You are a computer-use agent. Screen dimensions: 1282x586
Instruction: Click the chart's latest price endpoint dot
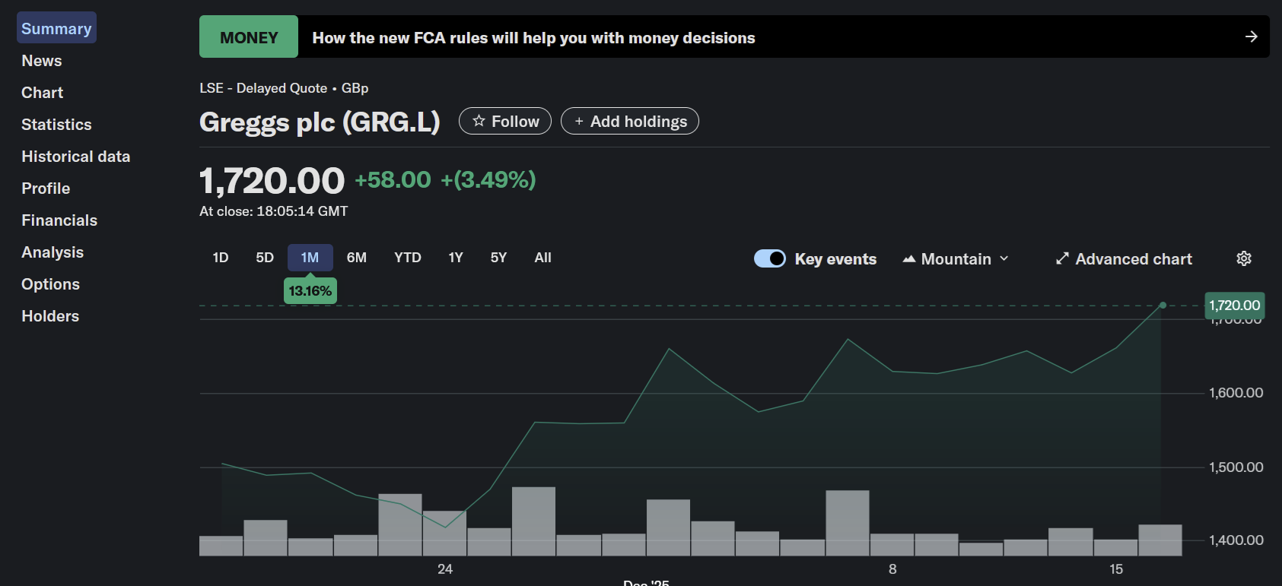(1163, 306)
